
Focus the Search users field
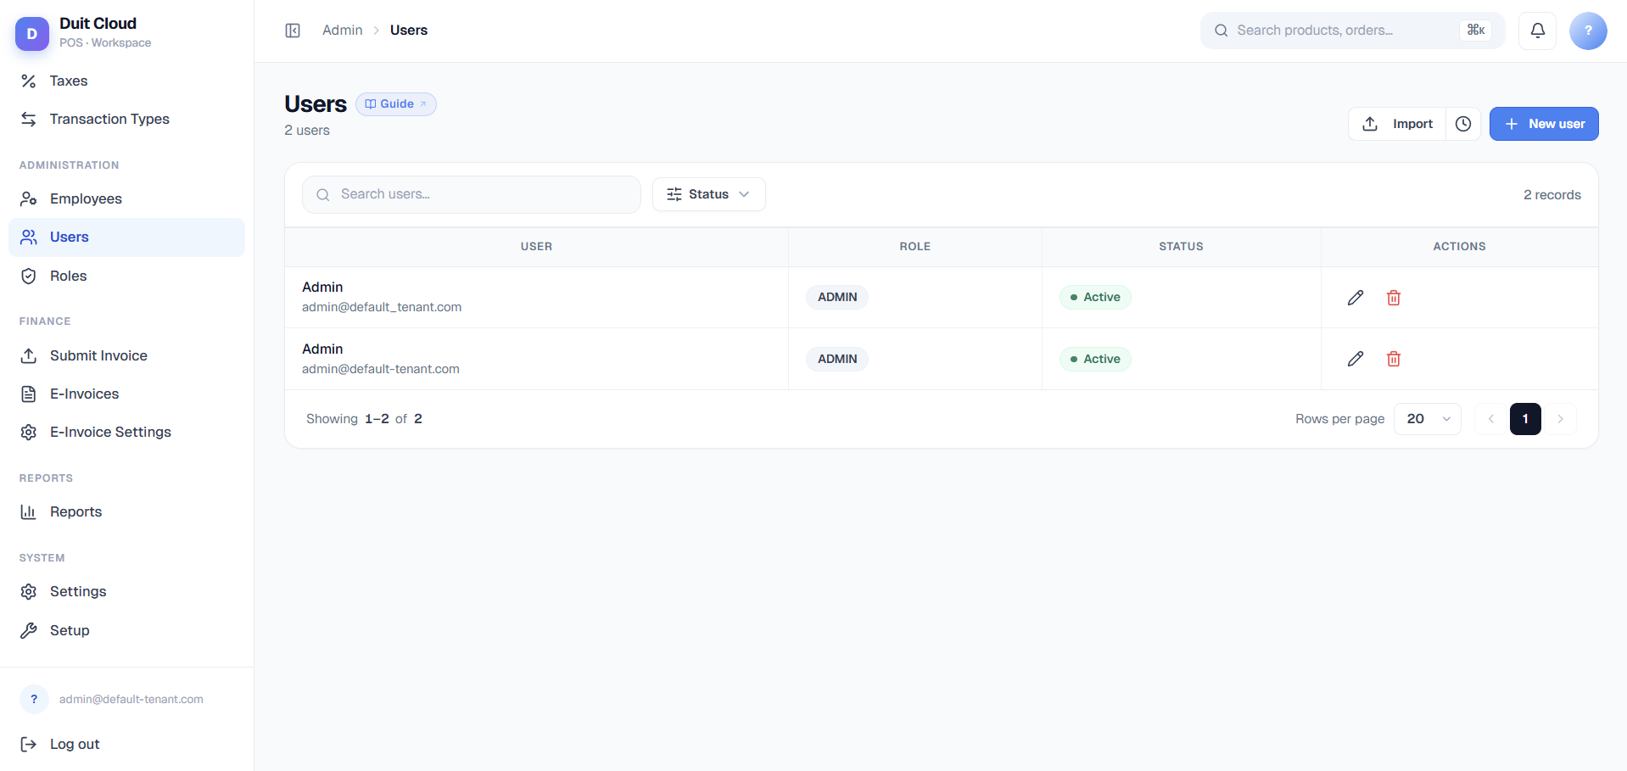(472, 194)
